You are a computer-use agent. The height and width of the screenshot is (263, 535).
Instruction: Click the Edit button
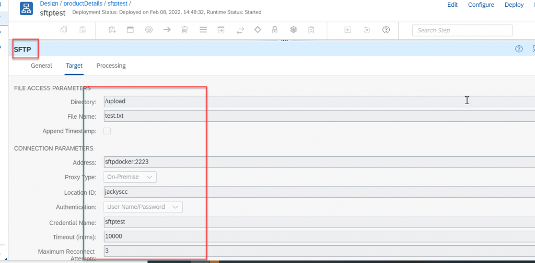(x=452, y=5)
